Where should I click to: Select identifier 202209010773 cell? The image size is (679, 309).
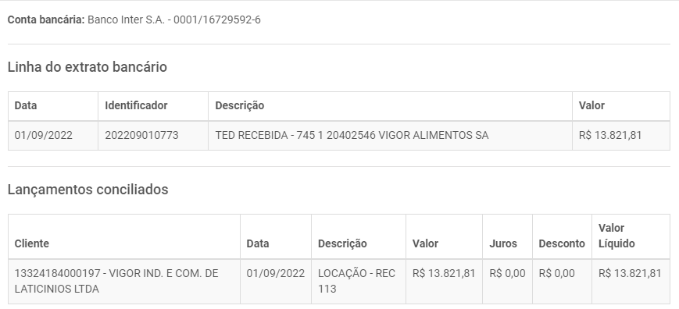point(141,135)
